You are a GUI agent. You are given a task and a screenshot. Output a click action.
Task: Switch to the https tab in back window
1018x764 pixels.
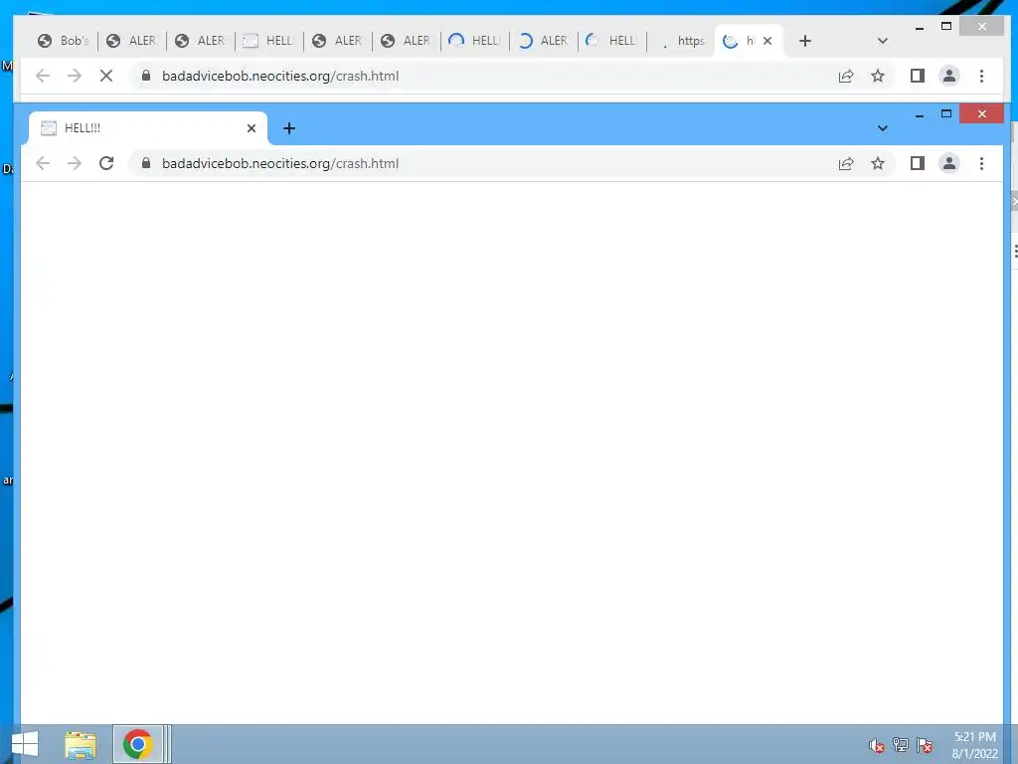pos(682,41)
